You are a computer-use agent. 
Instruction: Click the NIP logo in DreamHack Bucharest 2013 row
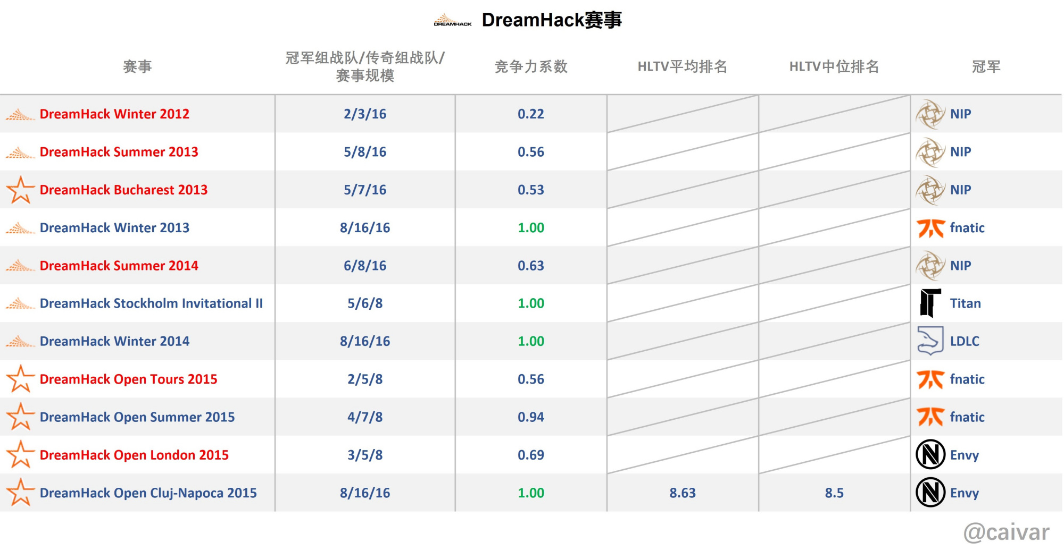(930, 190)
